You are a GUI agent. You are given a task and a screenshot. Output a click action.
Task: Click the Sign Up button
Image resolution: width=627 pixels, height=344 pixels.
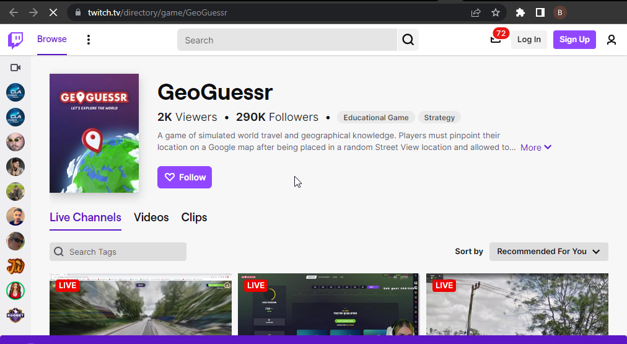coord(574,40)
